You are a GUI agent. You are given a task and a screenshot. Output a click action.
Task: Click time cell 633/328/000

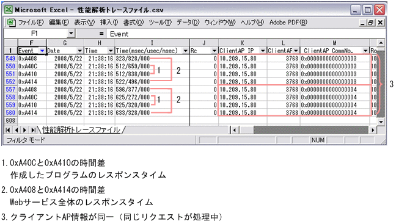[152, 113]
